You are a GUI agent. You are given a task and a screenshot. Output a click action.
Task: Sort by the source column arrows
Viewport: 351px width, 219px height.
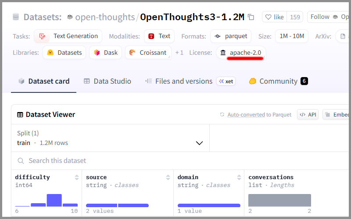(x=168, y=177)
